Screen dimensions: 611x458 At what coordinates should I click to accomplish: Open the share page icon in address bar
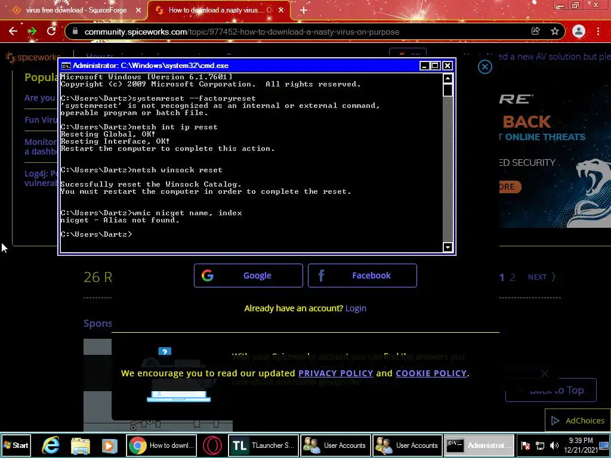click(x=535, y=32)
